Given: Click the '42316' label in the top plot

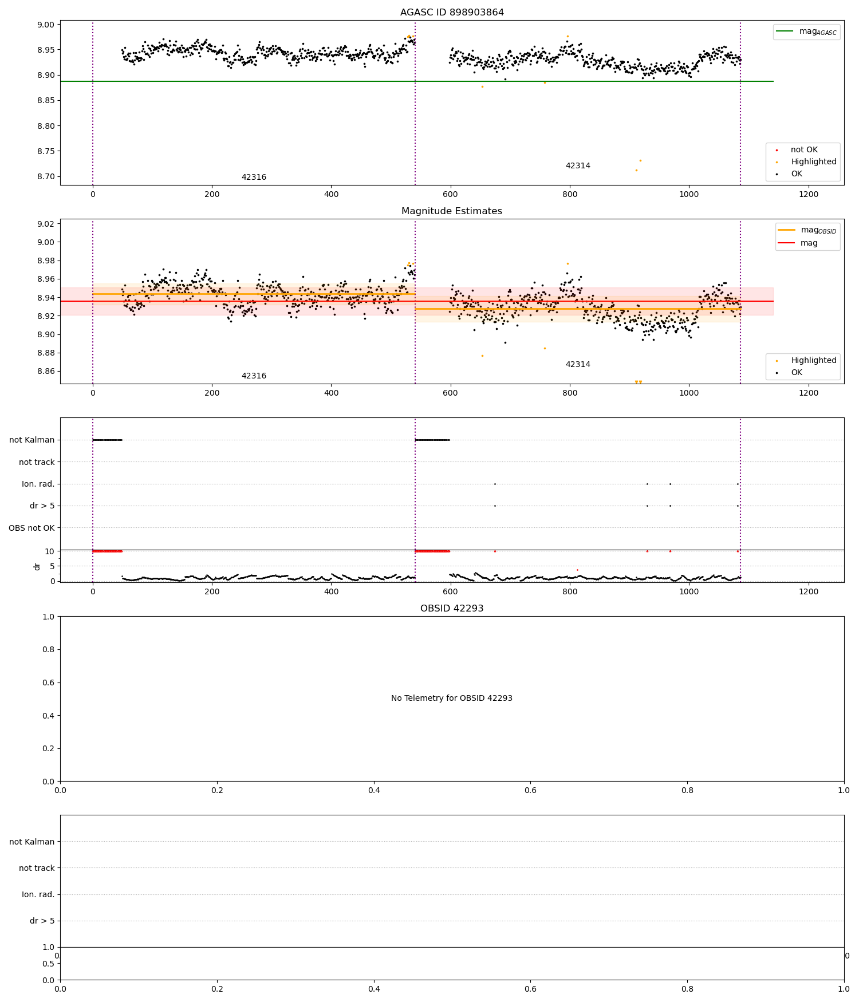Looking at the screenshot, I should tap(254, 177).
